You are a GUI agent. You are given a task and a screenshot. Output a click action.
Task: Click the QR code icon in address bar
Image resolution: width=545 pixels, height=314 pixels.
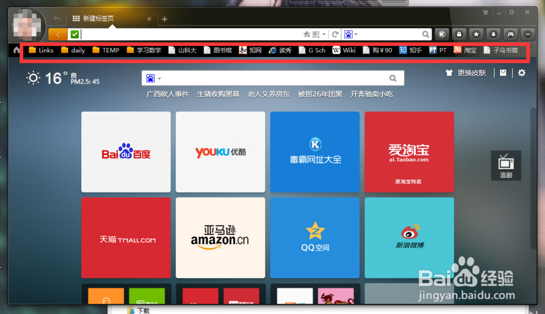pos(316,34)
